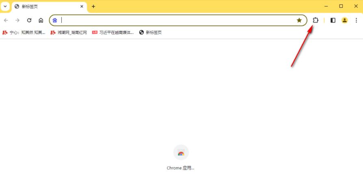Screen dimensions: 363x174
Task: Bookmark this page with star icon
Action: pyautogui.click(x=299, y=20)
